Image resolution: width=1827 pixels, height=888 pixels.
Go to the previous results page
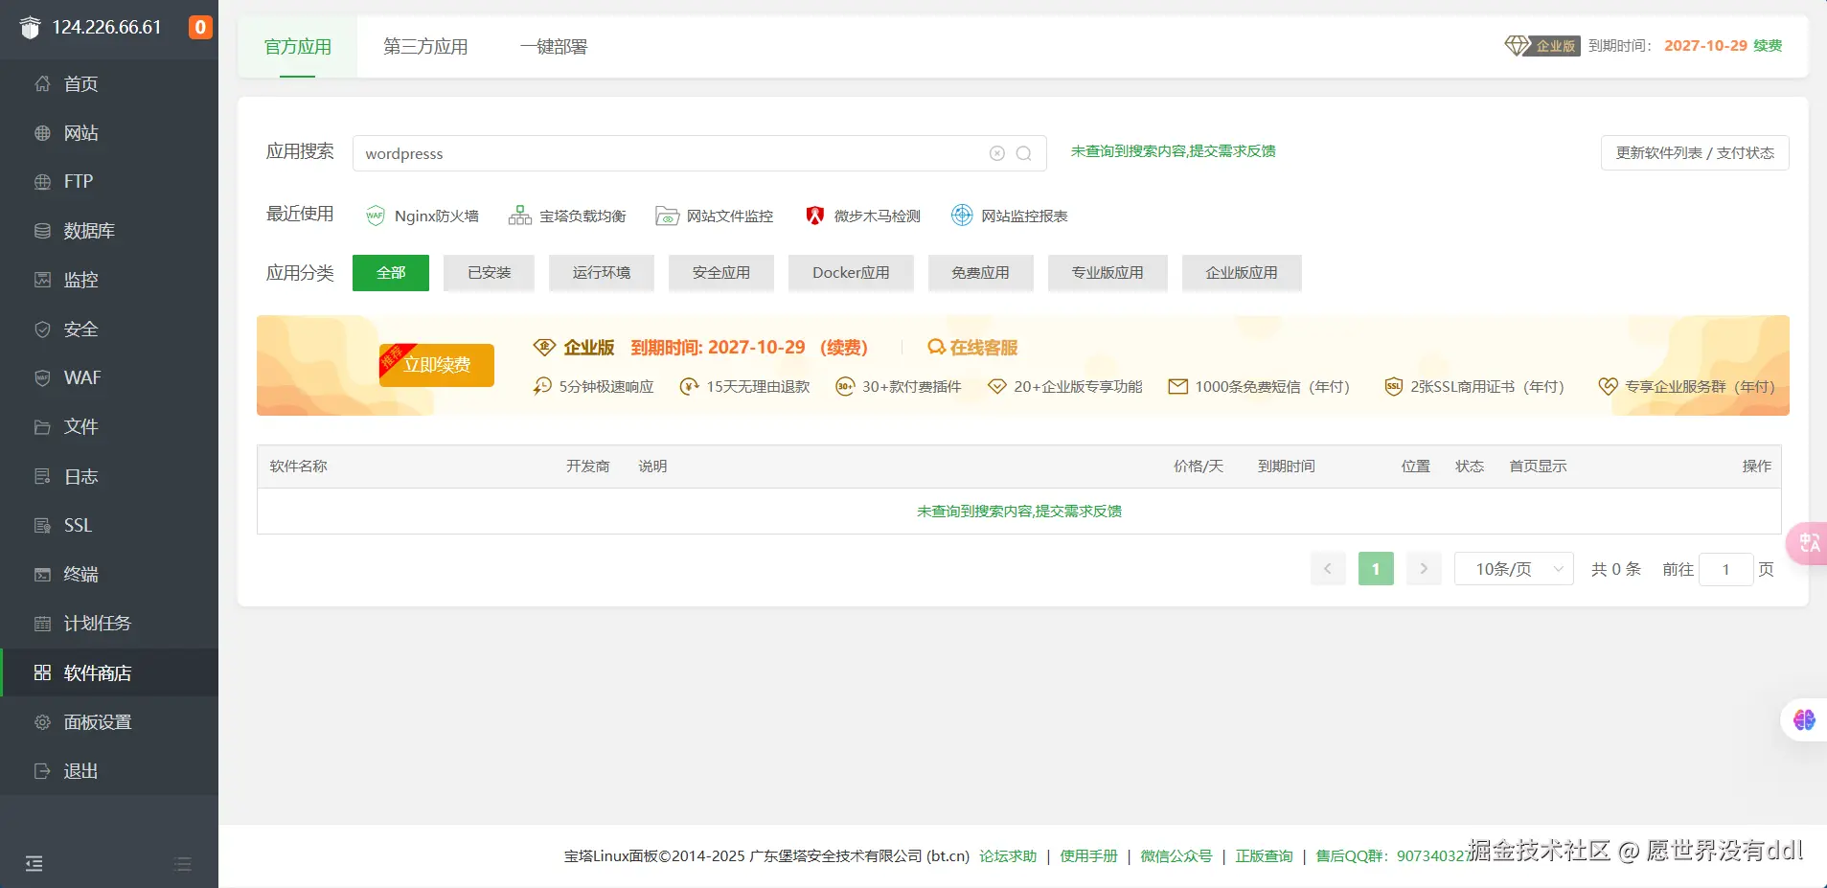[x=1328, y=569]
